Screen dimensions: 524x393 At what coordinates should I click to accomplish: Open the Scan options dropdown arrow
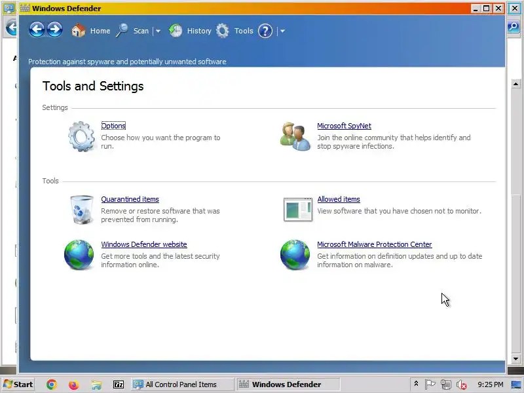[158, 31]
